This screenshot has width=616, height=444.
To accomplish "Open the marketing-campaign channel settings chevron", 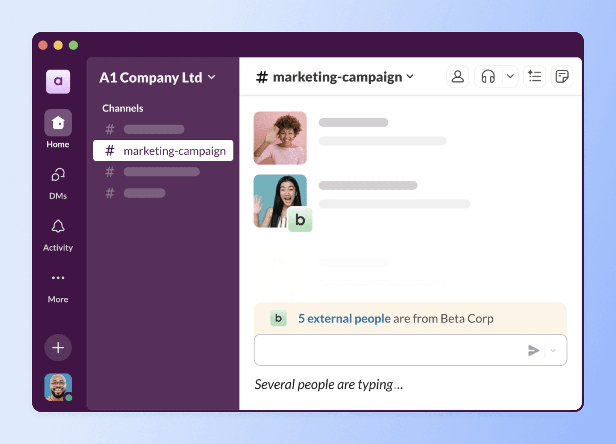I will tap(410, 76).
